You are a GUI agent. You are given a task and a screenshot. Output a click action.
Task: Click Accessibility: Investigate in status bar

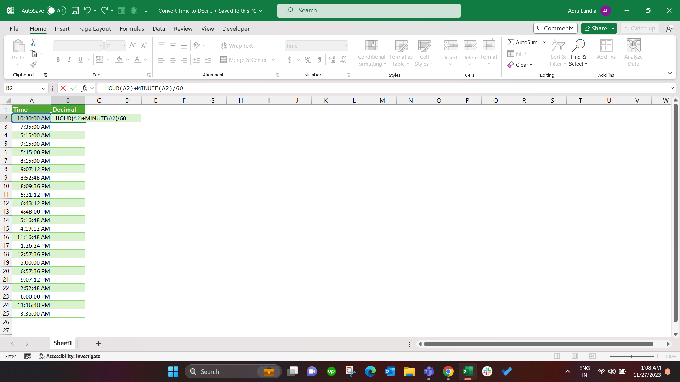tap(69, 356)
